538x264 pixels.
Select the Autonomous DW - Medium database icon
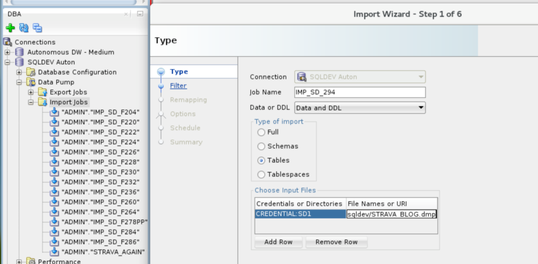19,52
